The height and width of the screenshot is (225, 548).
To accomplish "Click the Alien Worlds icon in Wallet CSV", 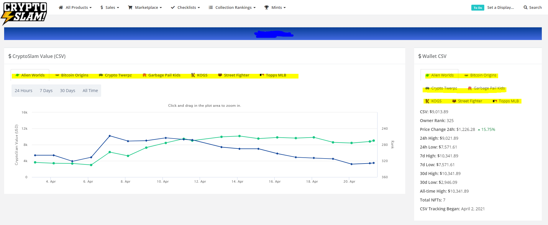I will [427, 75].
